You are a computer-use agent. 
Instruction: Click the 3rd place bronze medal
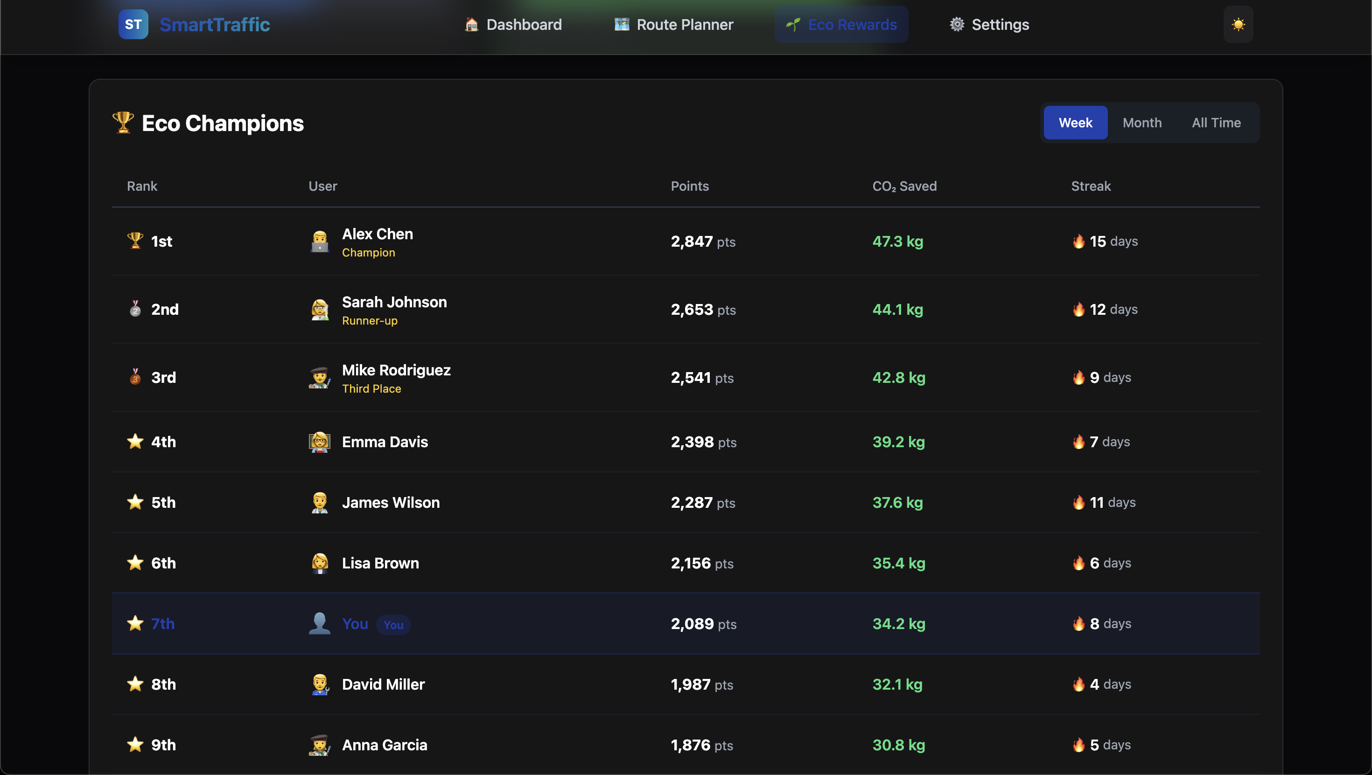135,377
